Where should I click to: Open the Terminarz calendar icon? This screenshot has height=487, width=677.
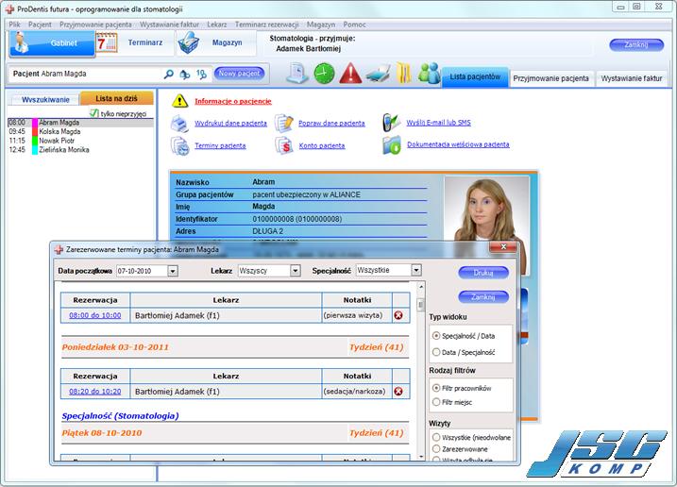(x=106, y=42)
